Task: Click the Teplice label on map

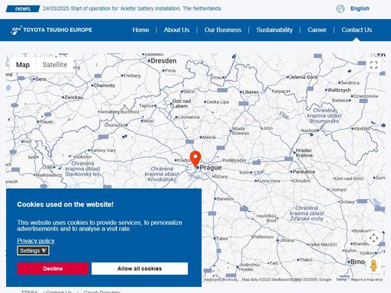Action: pos(147,106)
